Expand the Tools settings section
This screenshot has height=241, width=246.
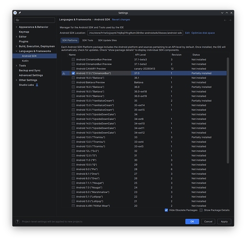click(x=16, y=66)
